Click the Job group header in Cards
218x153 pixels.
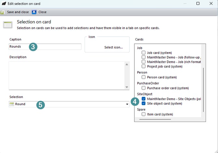[x=140, y=48]
